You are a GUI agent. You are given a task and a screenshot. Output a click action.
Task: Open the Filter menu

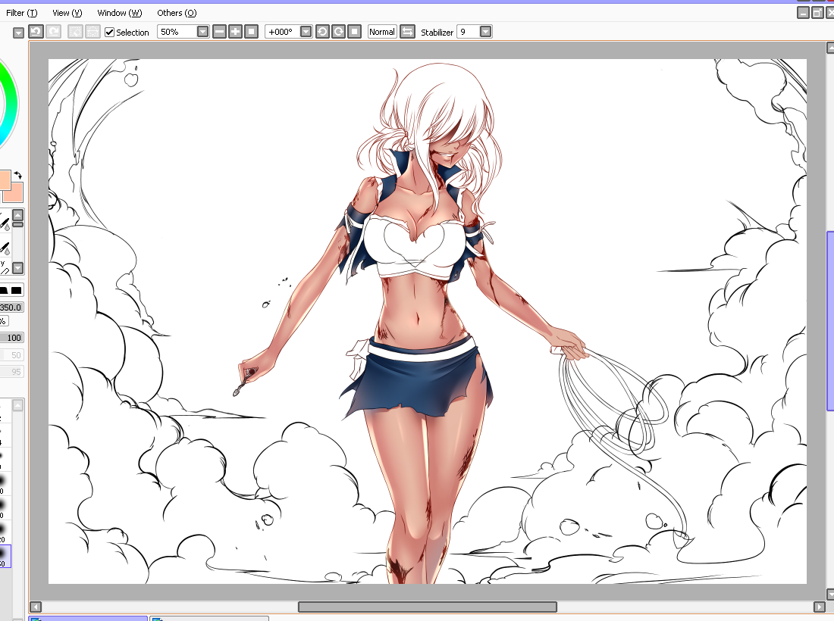pos(21,13)
